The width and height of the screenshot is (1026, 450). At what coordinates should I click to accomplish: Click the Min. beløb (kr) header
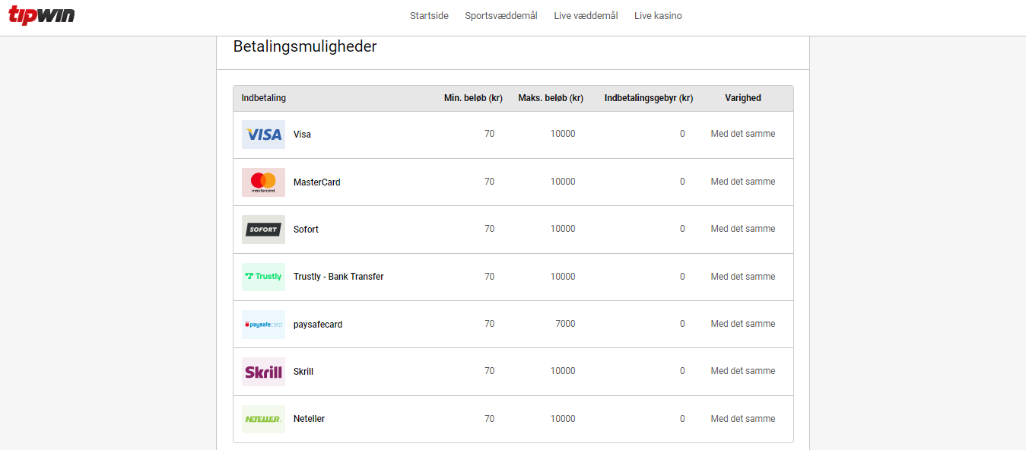click(473, 98)
